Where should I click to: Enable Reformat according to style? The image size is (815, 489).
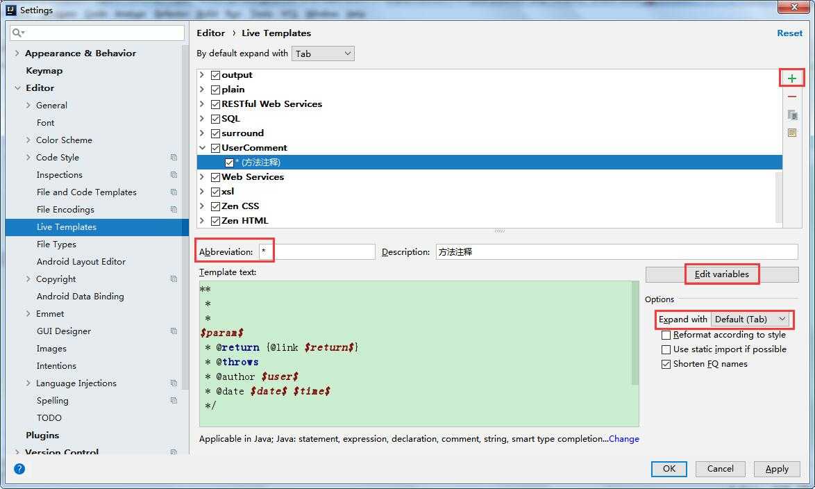tap(666, 335)
